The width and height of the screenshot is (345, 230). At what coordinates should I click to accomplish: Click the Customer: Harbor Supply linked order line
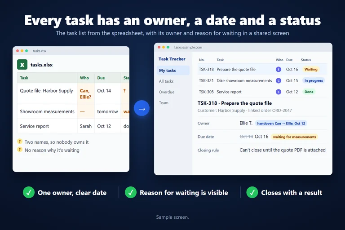point(245,111)
